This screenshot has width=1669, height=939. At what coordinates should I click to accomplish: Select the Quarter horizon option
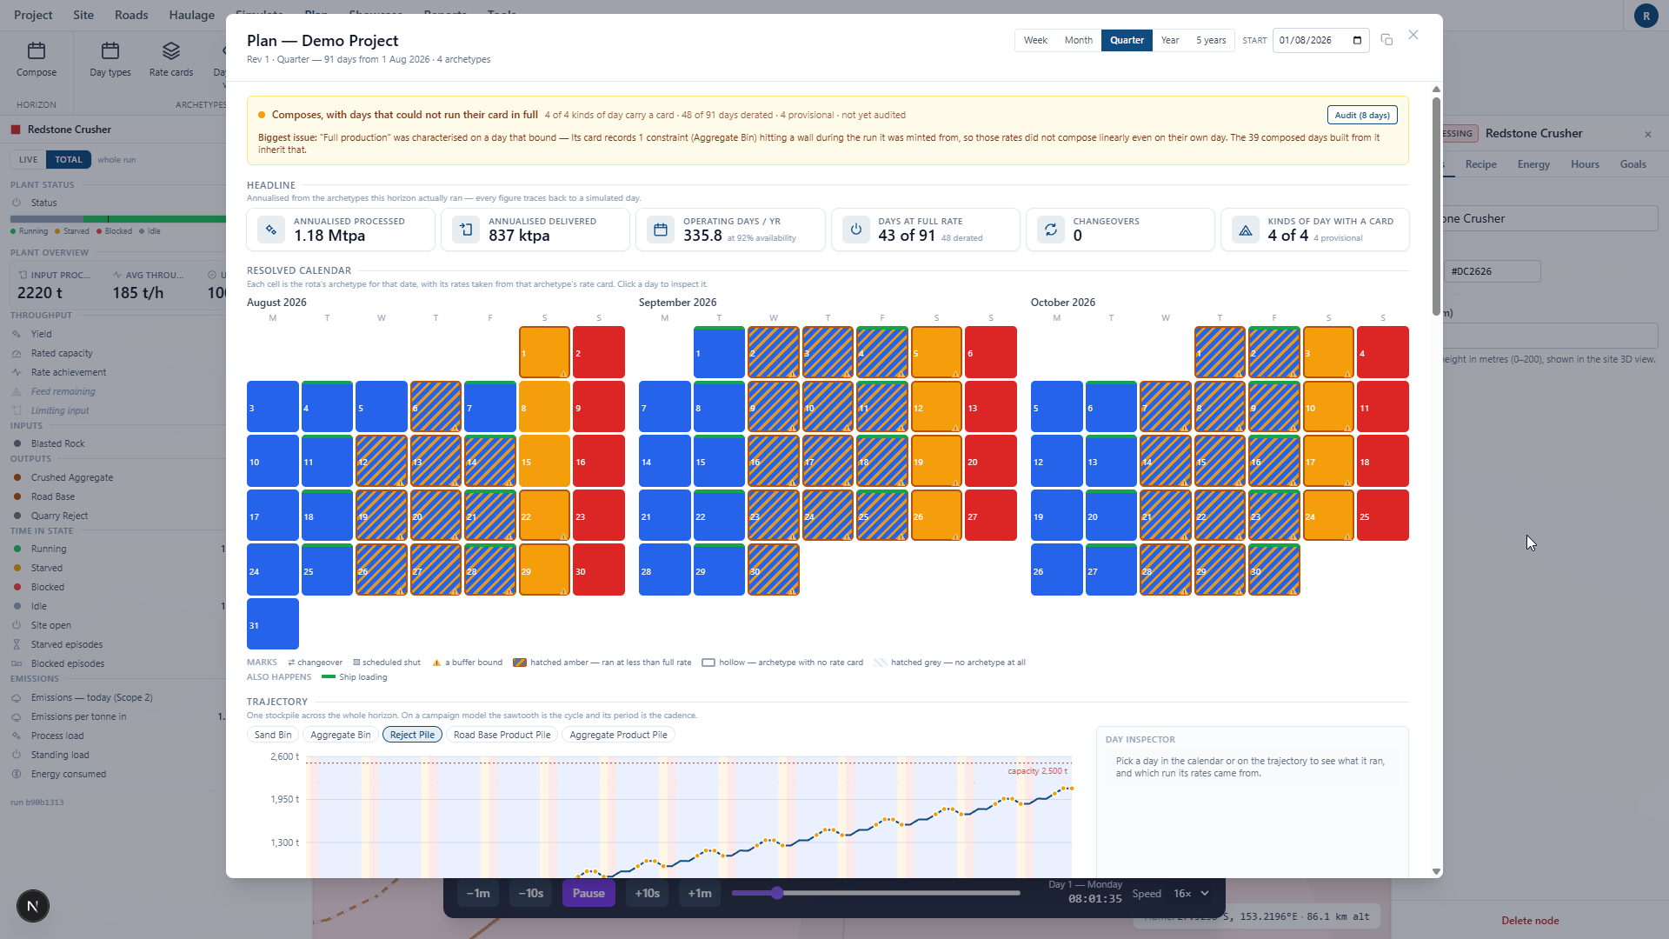pos(1127,40)
